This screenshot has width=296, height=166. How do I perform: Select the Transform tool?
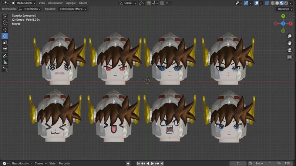click(5, 48)
